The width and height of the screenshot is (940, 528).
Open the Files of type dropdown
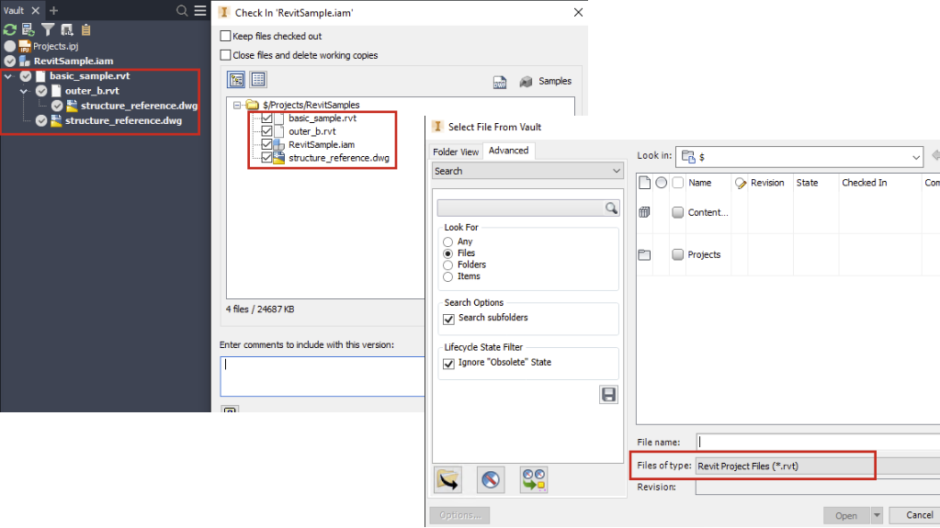click(x=819, y=466)
